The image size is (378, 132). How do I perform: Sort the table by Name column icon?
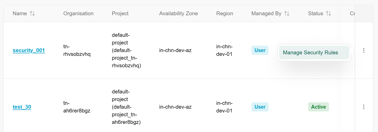click(32, 14)
